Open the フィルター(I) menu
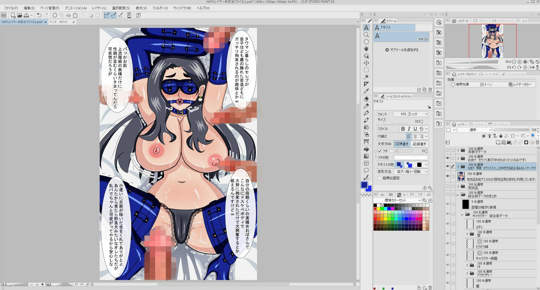The height and width of the screenshot is (290, 540). click(160, 8)
